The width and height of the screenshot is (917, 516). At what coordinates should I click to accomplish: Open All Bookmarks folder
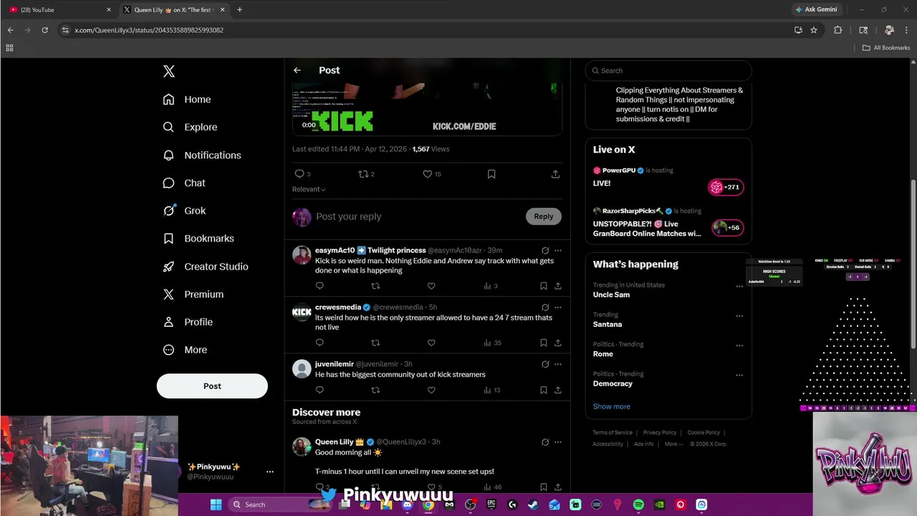[886, 48]
